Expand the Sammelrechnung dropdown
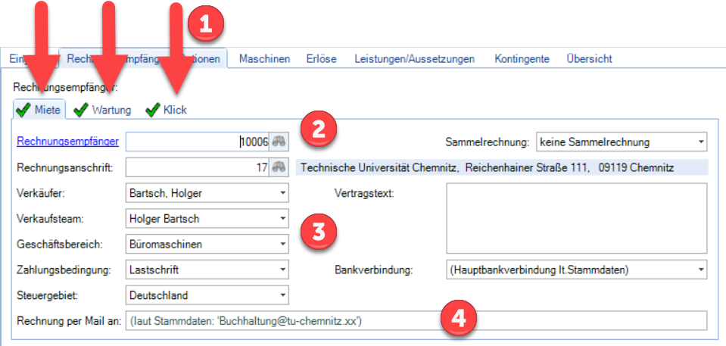Viewport: 726px width, 346px height. (x=700, y=142)
